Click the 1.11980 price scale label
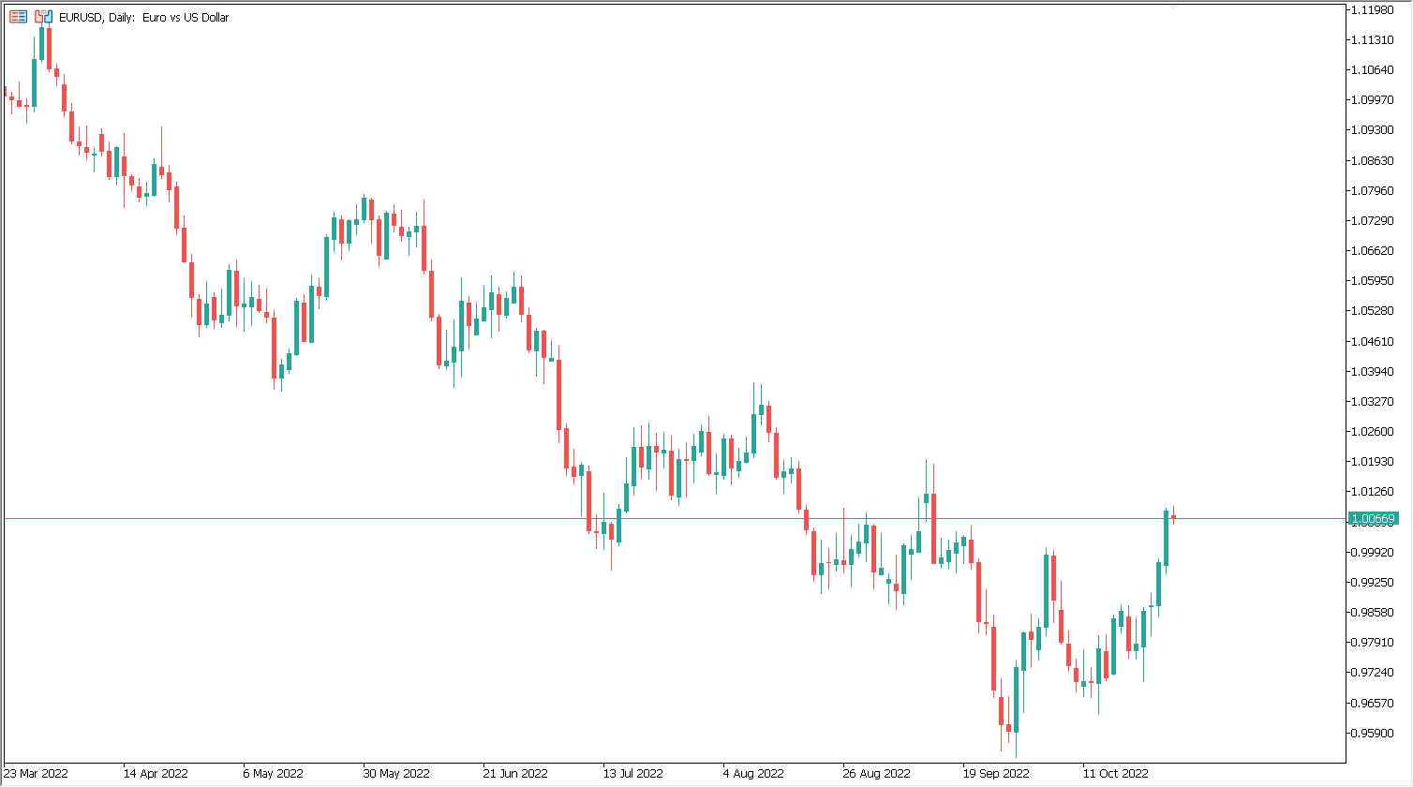Viewport: 1413px width, 787px height. pyautogui.click(x=1374, y=9)
